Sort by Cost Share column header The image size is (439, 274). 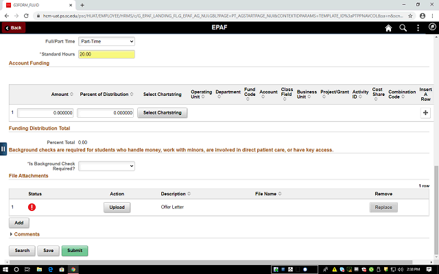(378, 94)
